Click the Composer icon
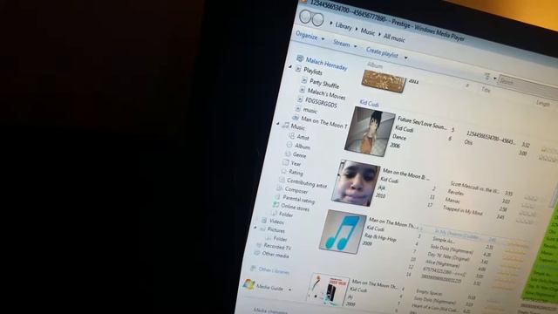 click(279, 188)
